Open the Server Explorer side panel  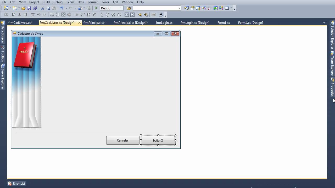(3, 77)
